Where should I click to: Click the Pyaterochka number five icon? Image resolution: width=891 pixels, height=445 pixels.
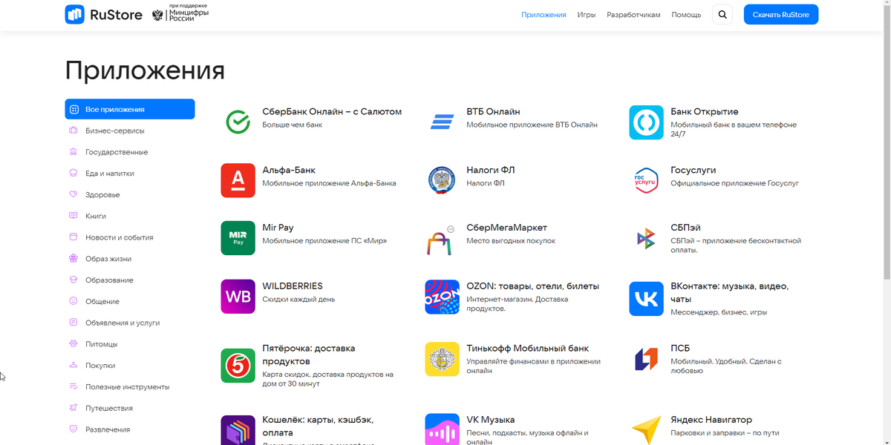[x=238, y=365]
